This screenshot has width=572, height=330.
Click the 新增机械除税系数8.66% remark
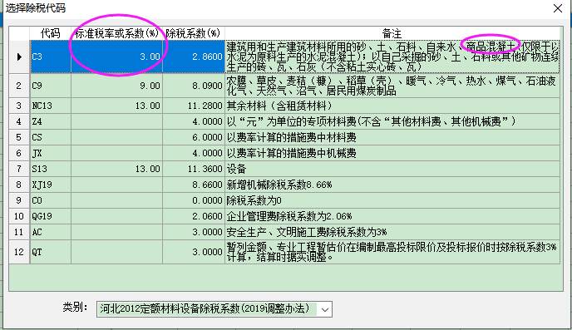pyautogui.click(x=392, y=185)
